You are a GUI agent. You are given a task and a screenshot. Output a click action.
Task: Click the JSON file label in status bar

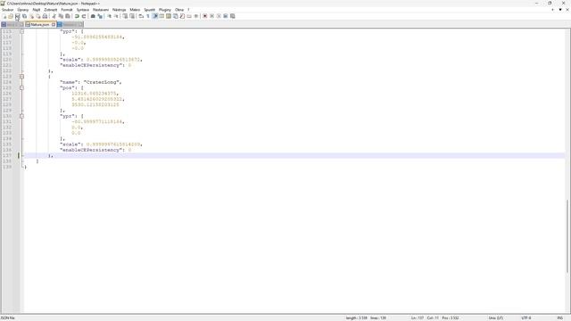tap(7, 318)
